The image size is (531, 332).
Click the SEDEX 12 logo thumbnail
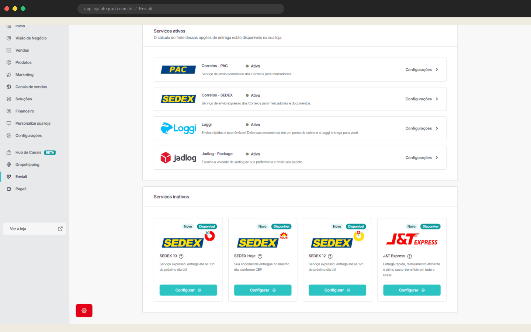click(x=337, y=239)
